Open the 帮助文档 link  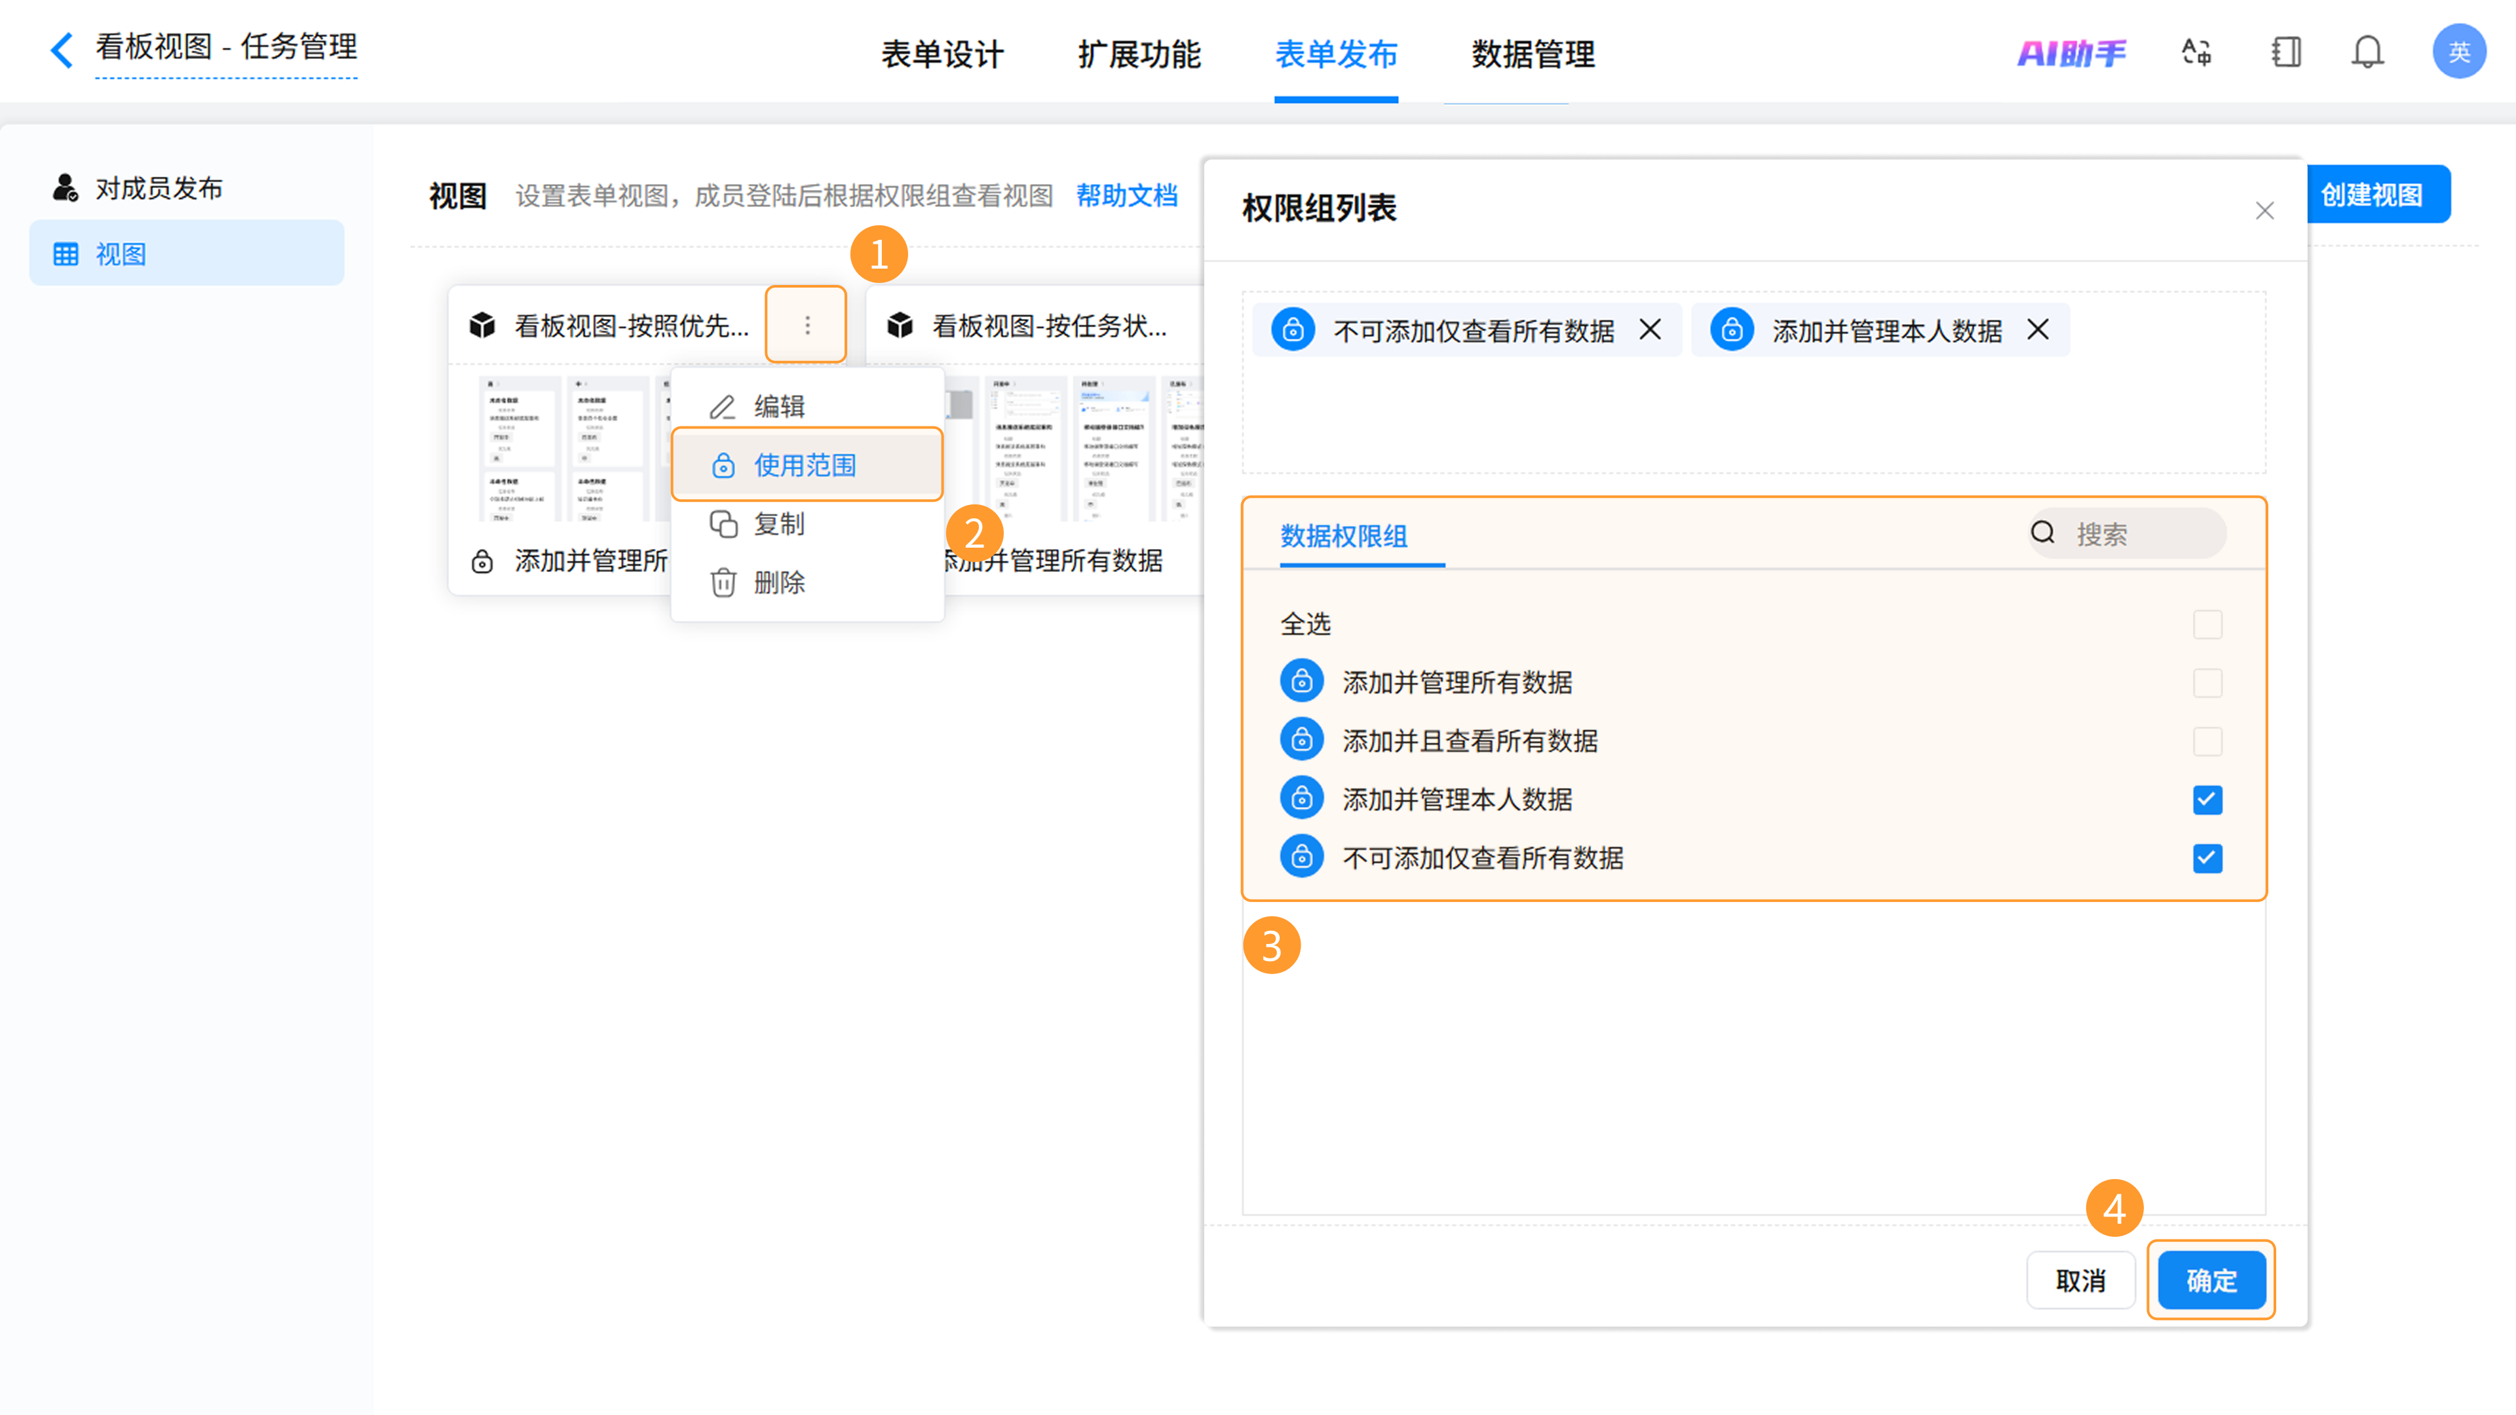[x=1126, y=195]
